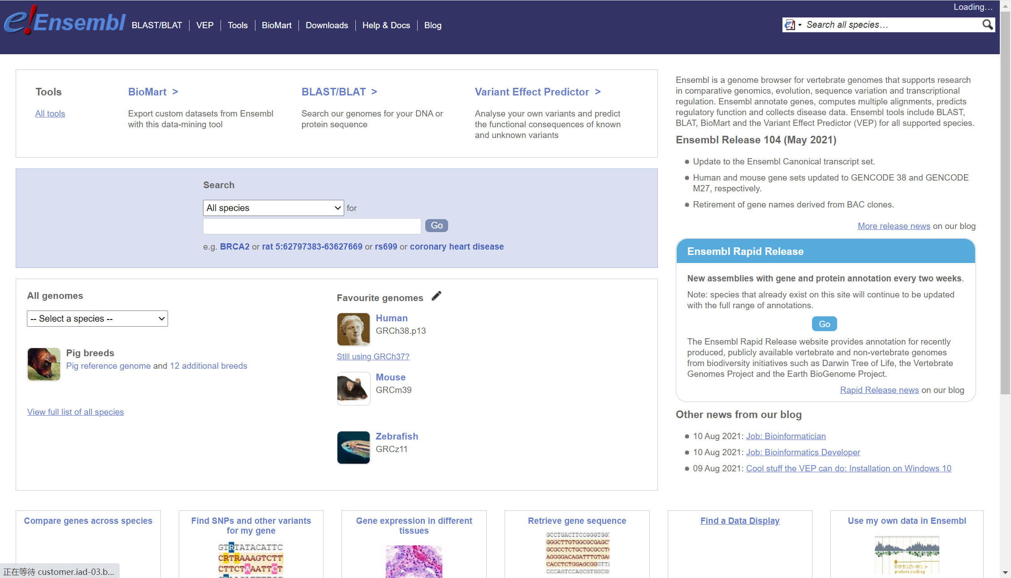Viewport: 1011px width, 578px height.
Task: Open 12 additional breeds link
Action: (208, 366)
